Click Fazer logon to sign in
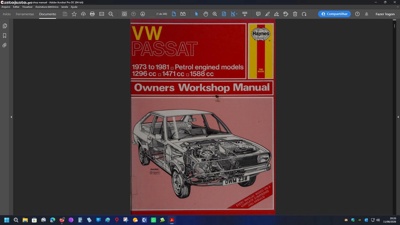 (385, 14)
